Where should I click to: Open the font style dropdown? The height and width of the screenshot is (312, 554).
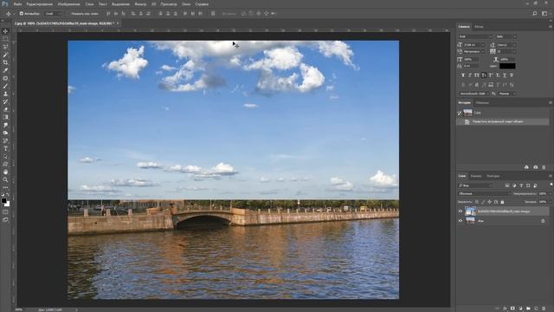click(506, 36)
